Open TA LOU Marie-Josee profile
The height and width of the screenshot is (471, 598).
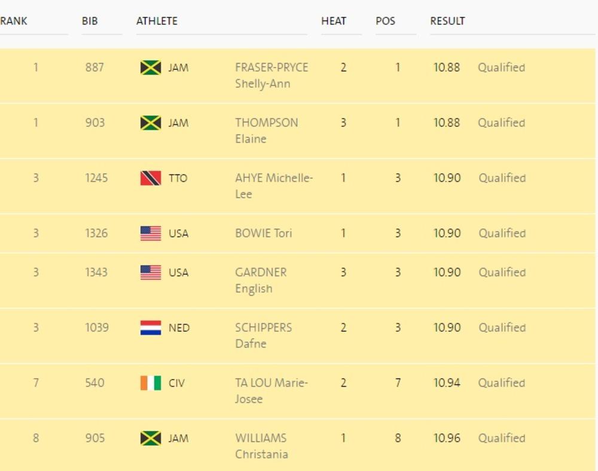pos(271,390)
